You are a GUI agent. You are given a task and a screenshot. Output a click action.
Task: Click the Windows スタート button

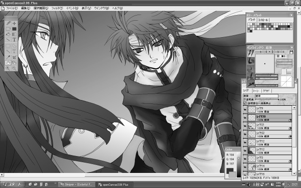tap(13, 184)
